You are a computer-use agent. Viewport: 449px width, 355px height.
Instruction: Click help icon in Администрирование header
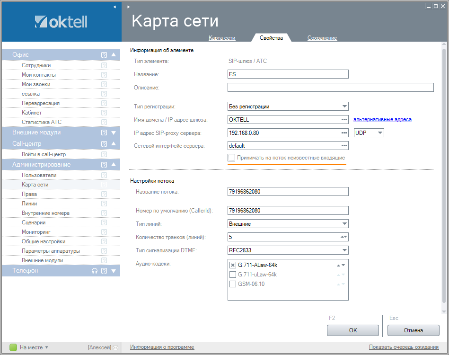[104, 165]
